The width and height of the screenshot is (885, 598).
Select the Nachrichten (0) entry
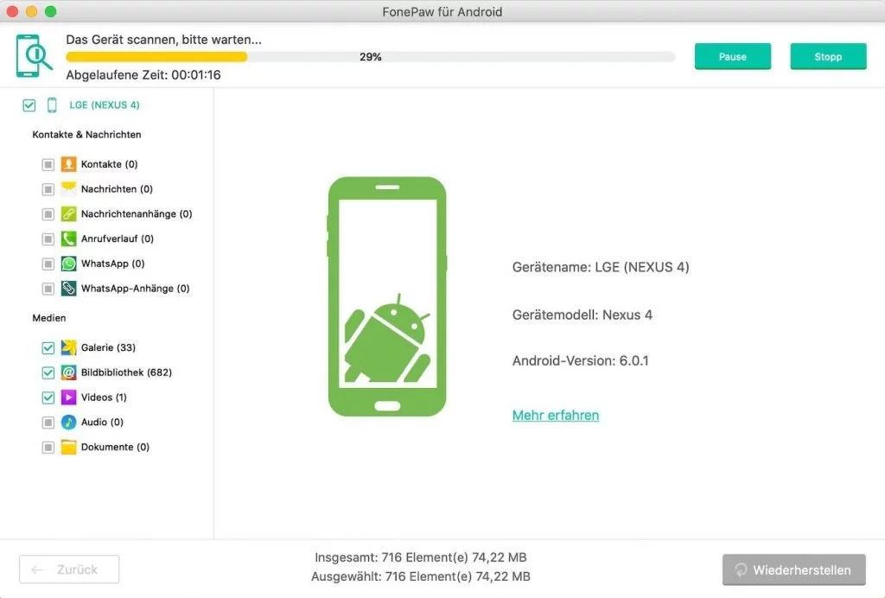click(117, 189)
